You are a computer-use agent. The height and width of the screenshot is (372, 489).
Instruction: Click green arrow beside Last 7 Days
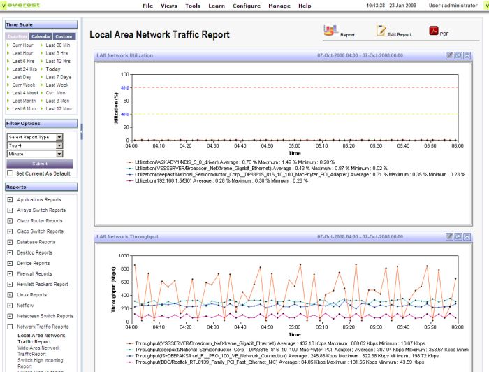pos(41,77)
